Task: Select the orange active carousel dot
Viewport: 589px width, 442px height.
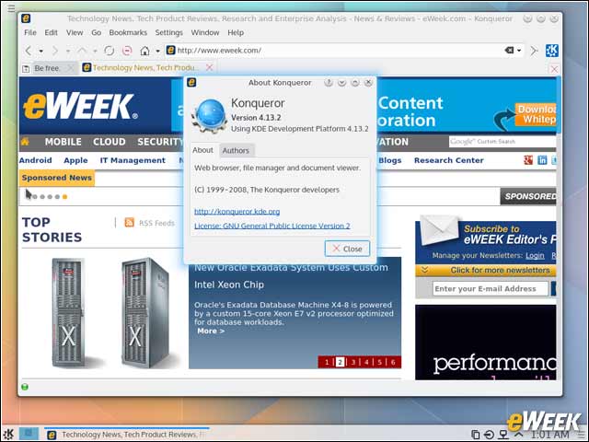Action: pyautogui.click(x=64, y=196)
